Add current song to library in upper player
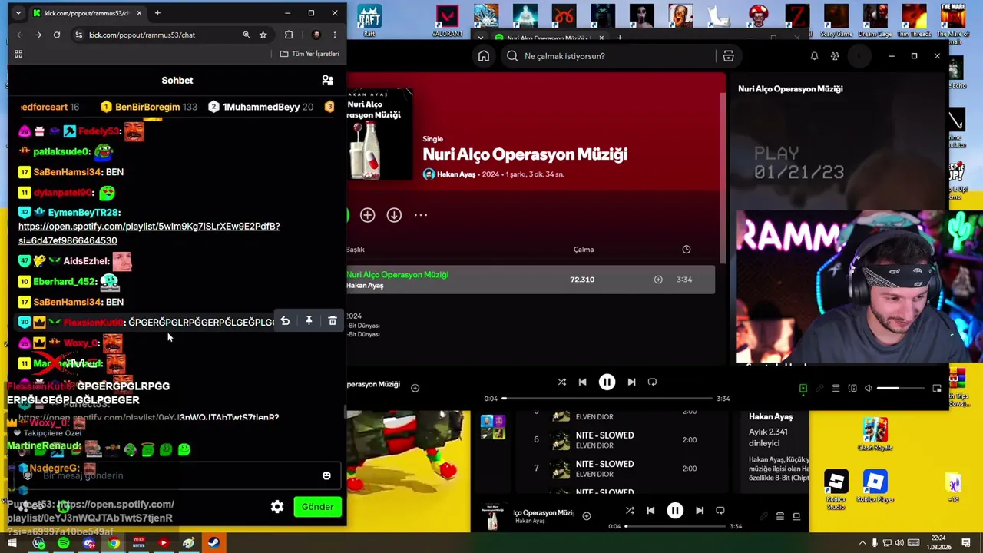Viewport: 983px width, 553px height. tap(415, 388)
